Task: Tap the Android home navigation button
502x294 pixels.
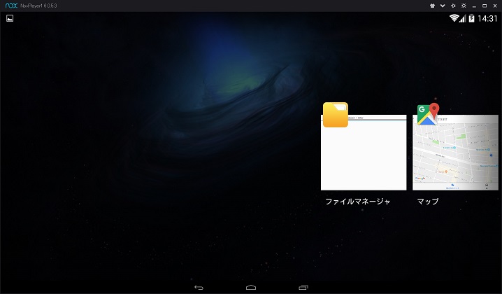Action: pos(251,287)
